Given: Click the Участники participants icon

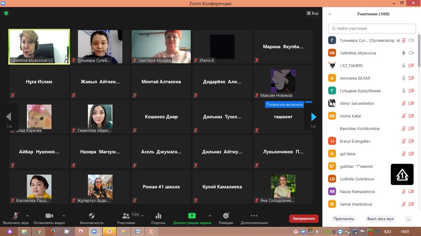Looking at the screenshot, I should point(126,216).
